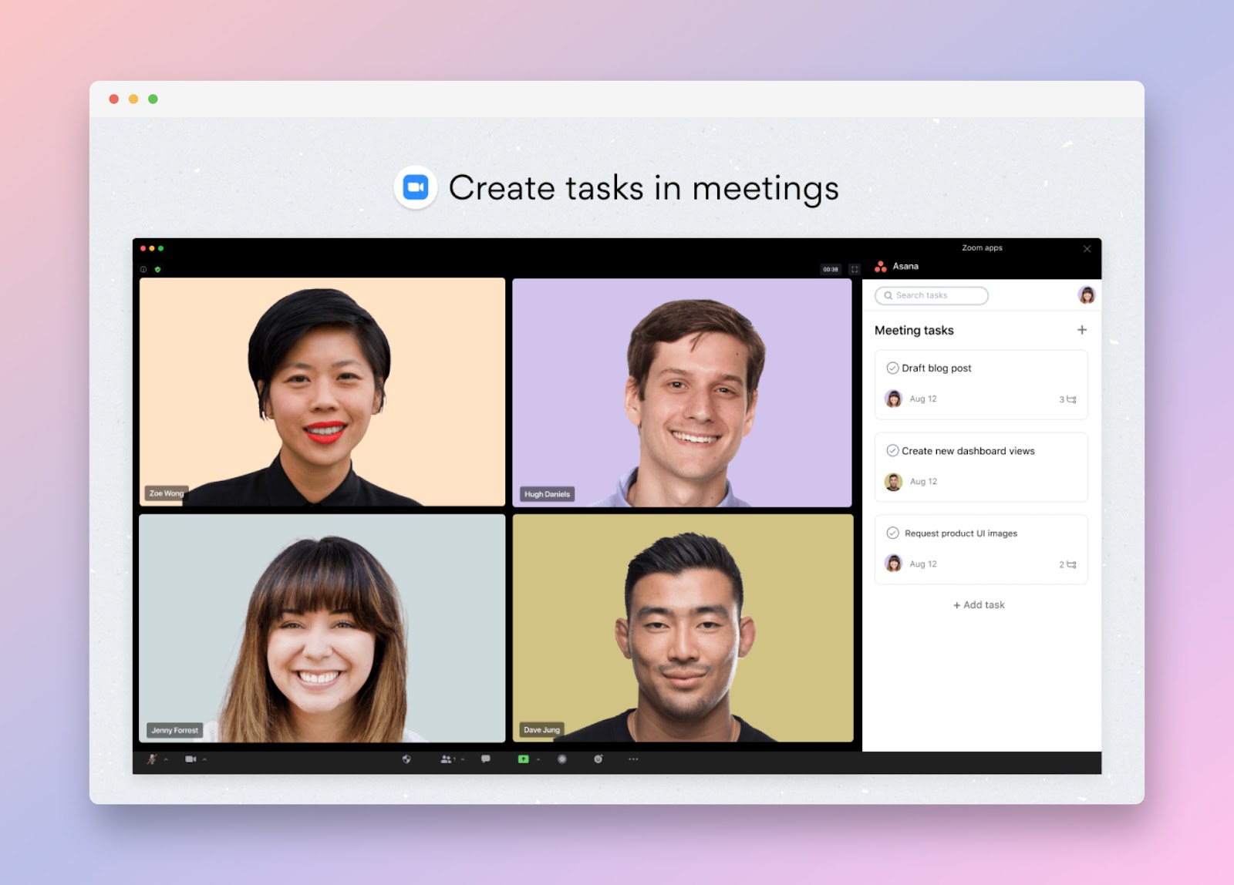1234x885 pixels.
Task: Open the camera selection chevron
Action: (x=204, y=760)
